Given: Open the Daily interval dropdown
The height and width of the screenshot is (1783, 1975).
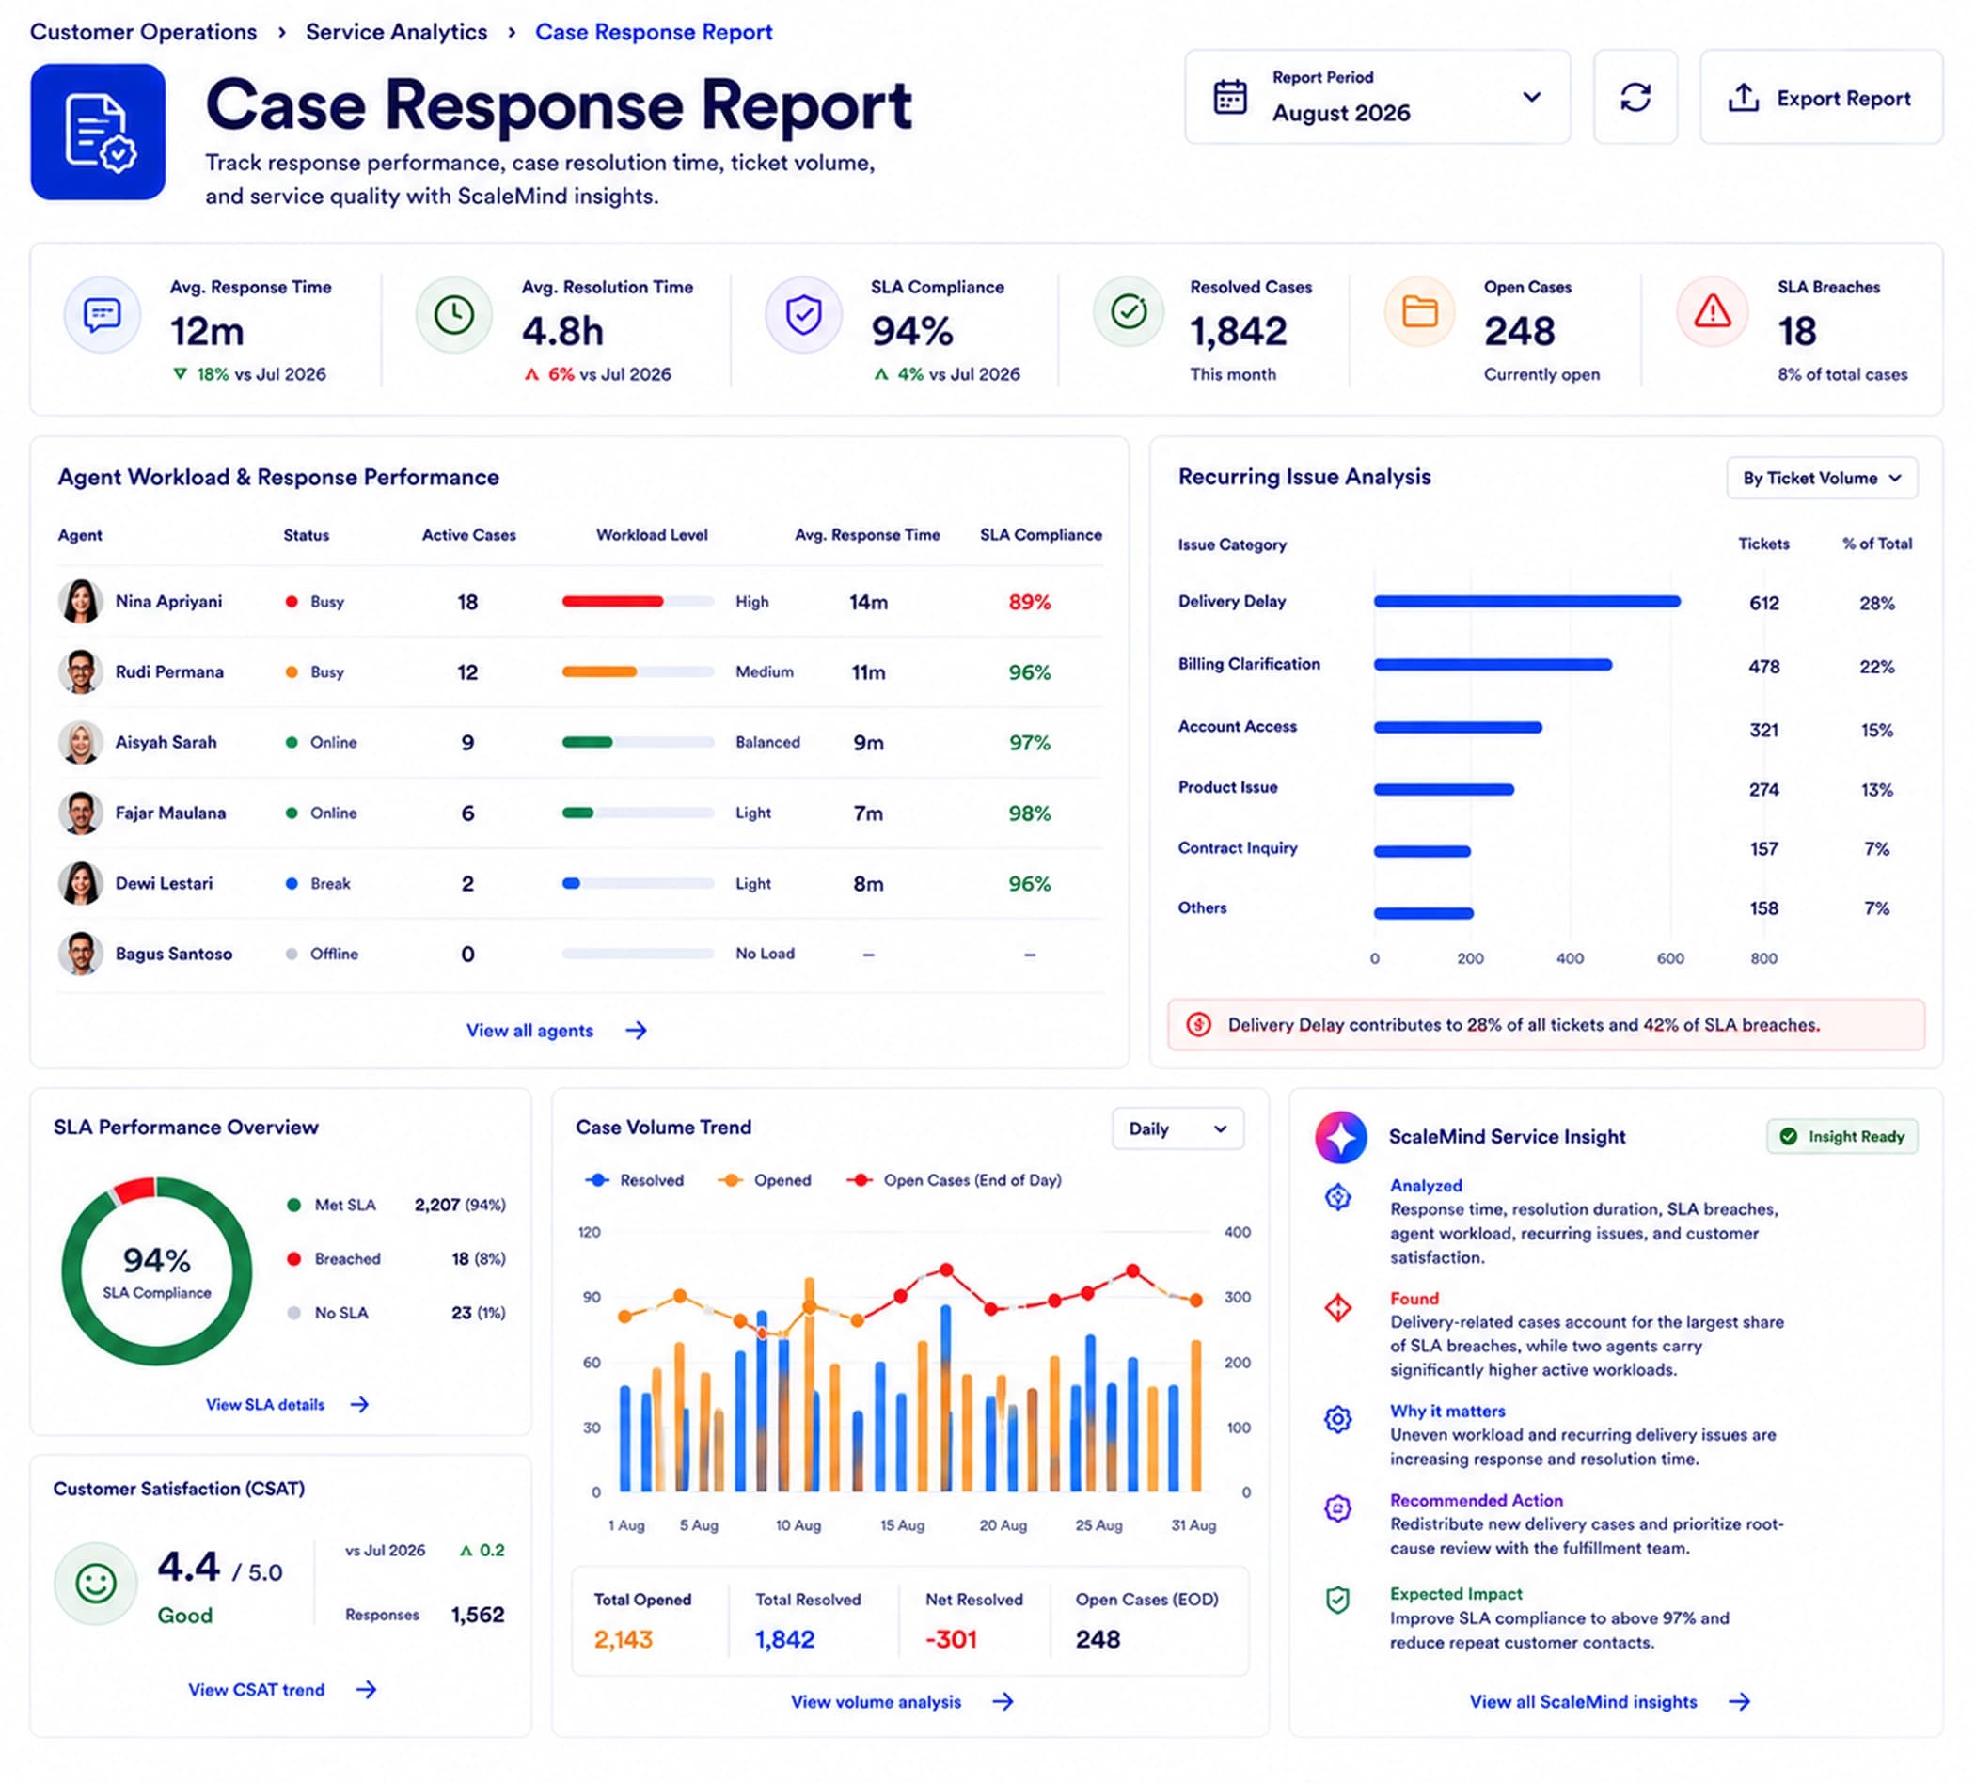Looking at the screenshot, I should point(1178,1128).
